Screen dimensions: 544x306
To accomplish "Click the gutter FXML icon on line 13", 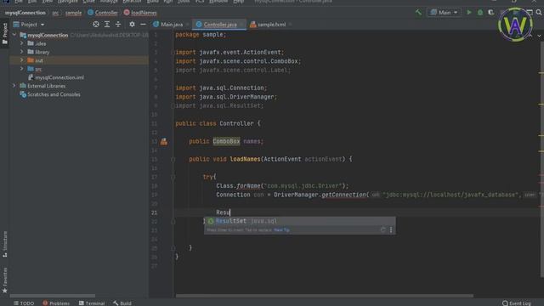I will point(164,141).
